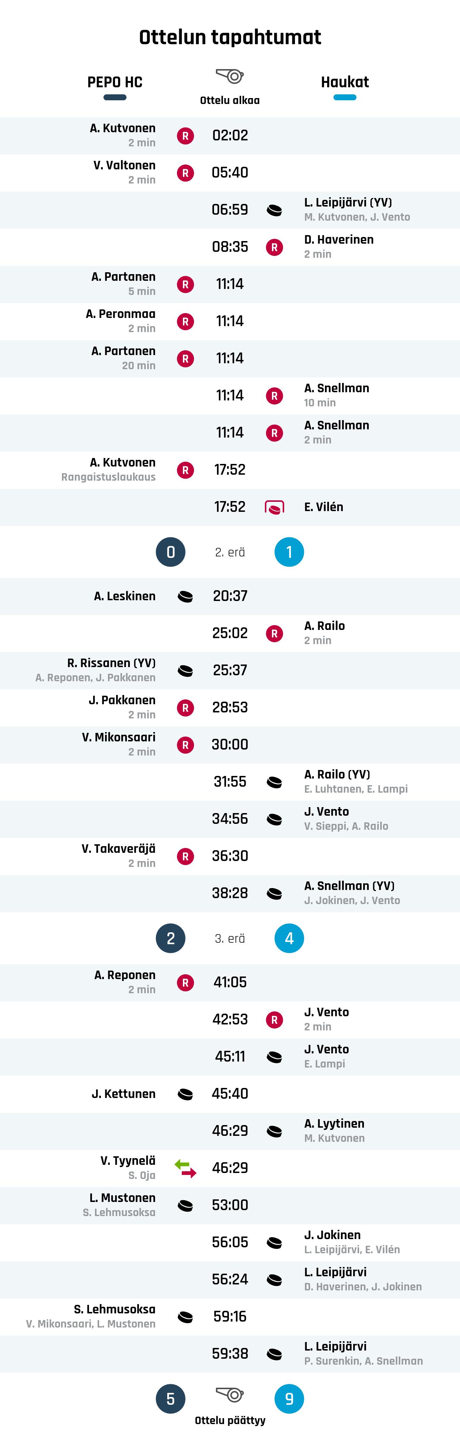
Task: Open player L. Leipijärvi (YV) at 06:59
Action: [348, 202]
